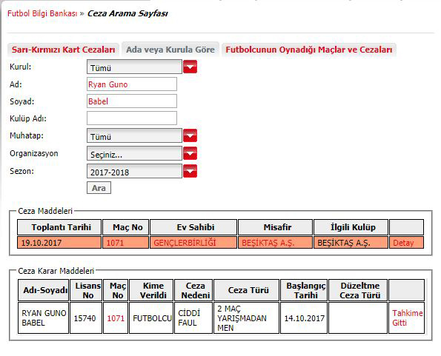This screenshot has width=441, height=356.
Task: Expand Organizasyon list via red arrow
Action: pyautogui.click(x=190, y=153)
